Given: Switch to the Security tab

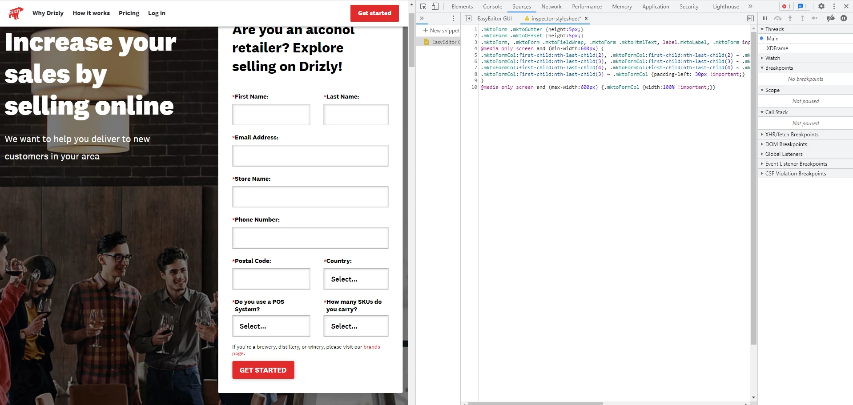Looking at the screenshot, I should pos(689,6).
